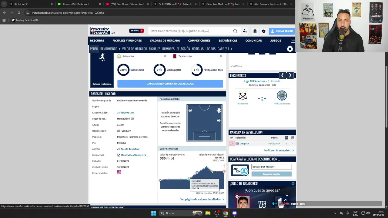Click the Uruguay national team link
The image size is (388, 218).
click(244, 144)
